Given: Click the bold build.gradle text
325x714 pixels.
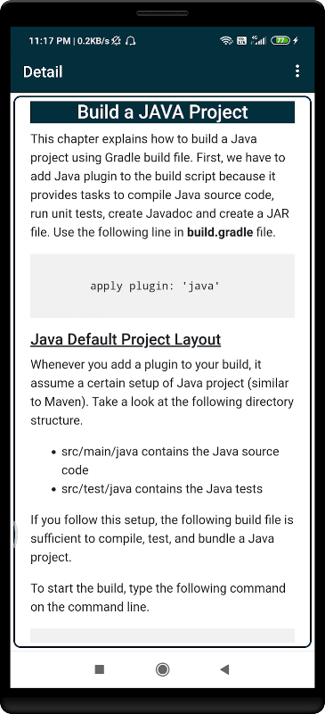Looking at the screenshot, I should click(x=220, y=232).
